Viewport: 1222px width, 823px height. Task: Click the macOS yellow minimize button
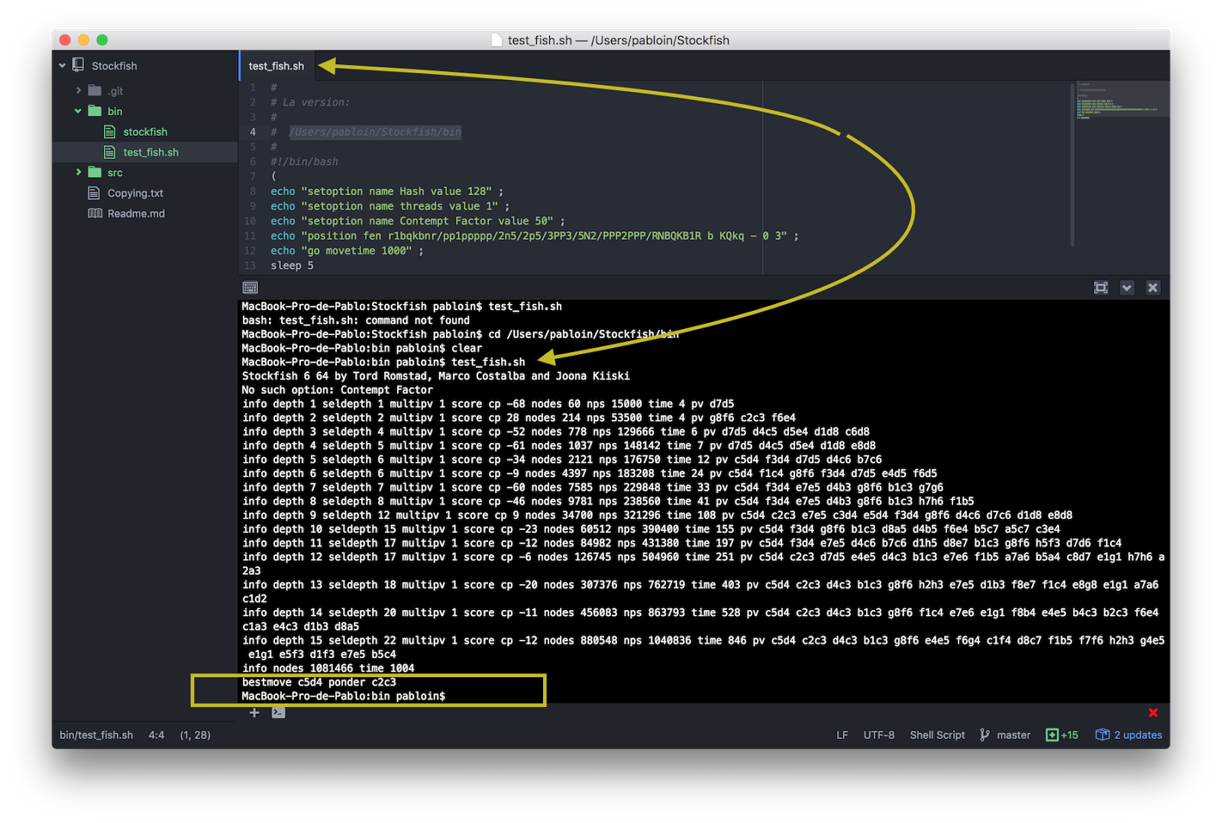point(83,40)
